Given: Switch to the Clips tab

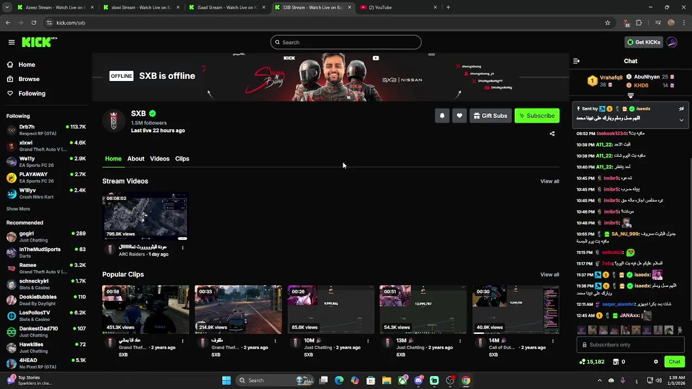Looking at the screenshot, I should pyautogui.click(x=182, y=159).
